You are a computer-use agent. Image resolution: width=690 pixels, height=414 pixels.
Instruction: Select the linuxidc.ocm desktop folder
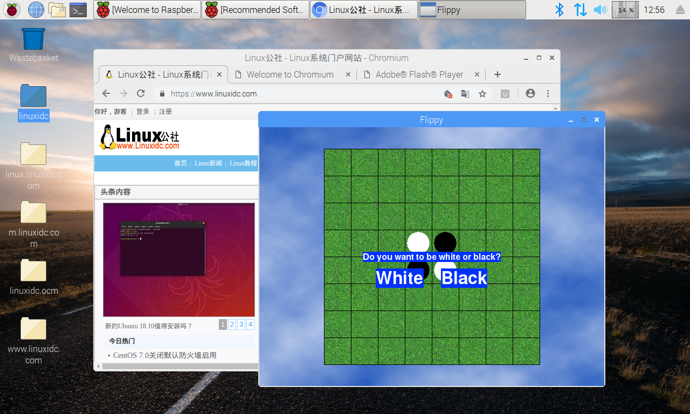tap(33, 277)
